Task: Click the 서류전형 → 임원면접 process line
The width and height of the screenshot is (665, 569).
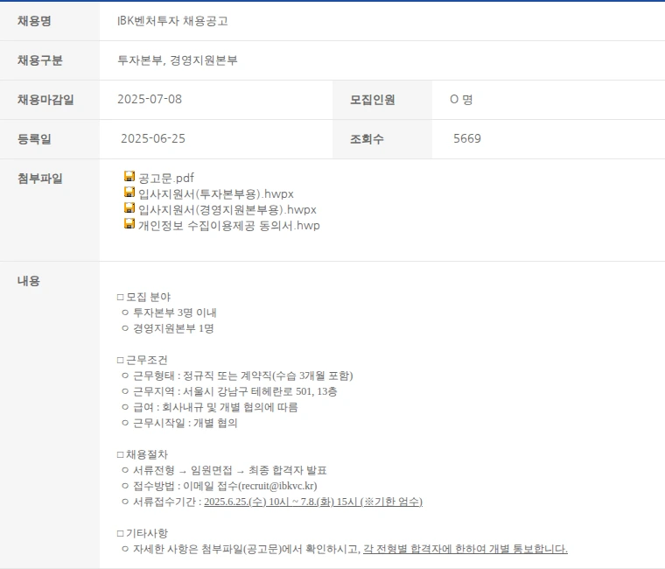Action: [230, 470]
